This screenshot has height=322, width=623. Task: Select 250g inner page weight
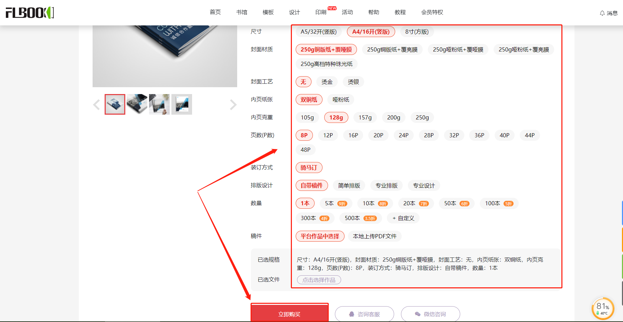(x=422, y=117)
